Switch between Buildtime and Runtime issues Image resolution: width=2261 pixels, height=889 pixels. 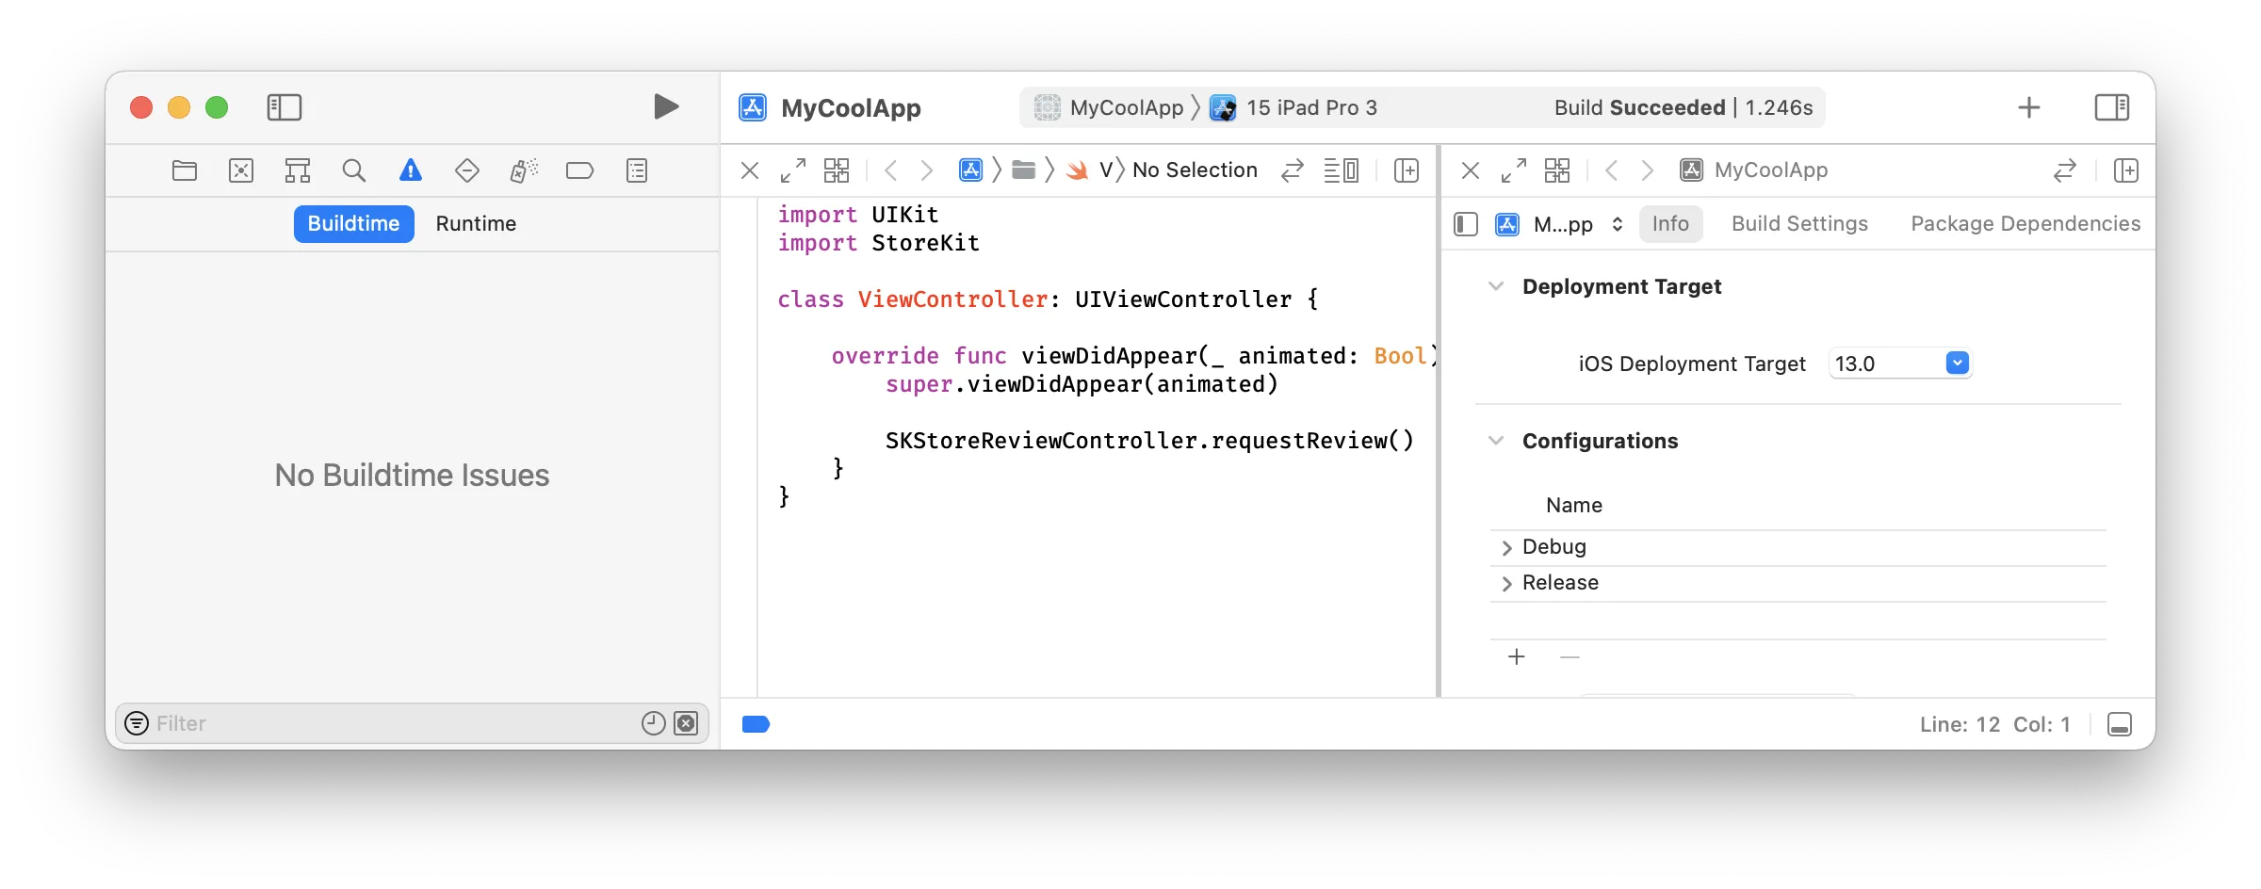tap(476, 223)
